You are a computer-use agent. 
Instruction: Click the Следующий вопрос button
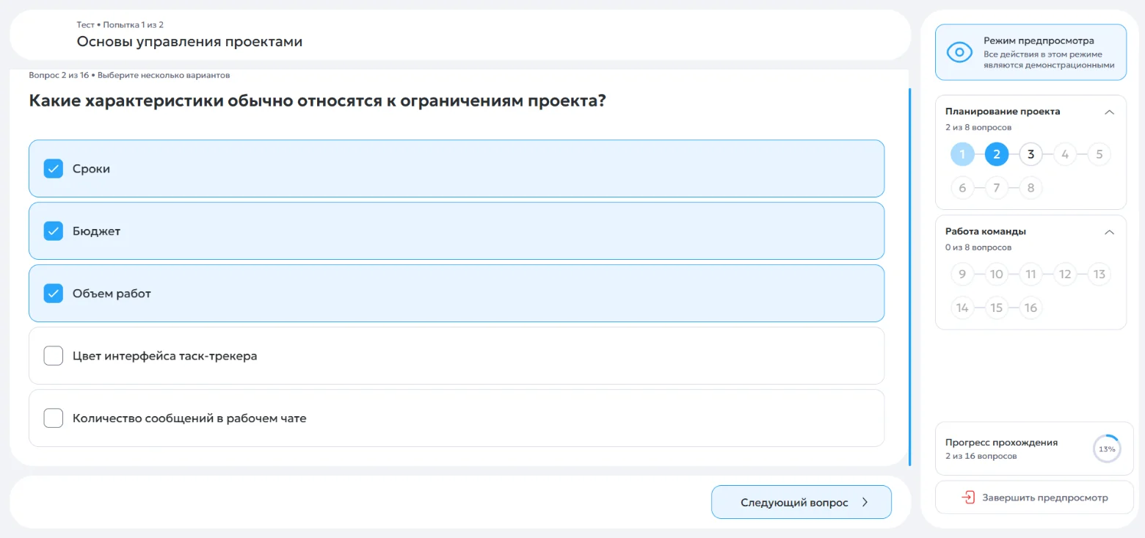tap(801, 503)
